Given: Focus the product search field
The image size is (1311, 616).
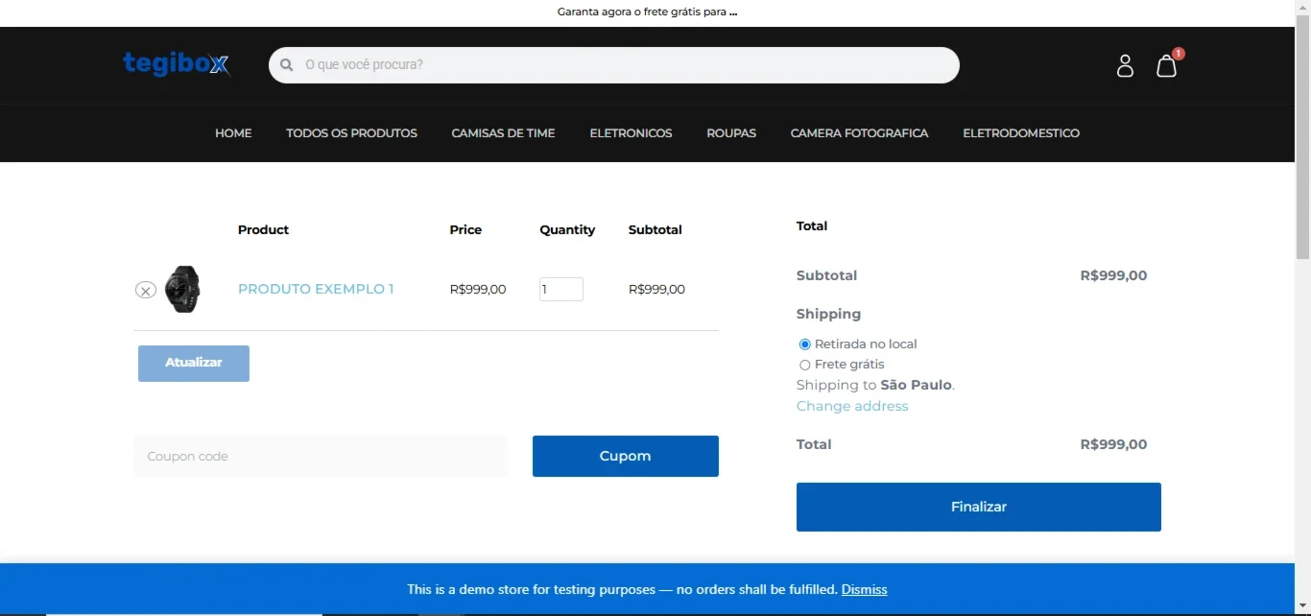Looking at the screenshot, I should pyautogui.click(x=614, y=65).
